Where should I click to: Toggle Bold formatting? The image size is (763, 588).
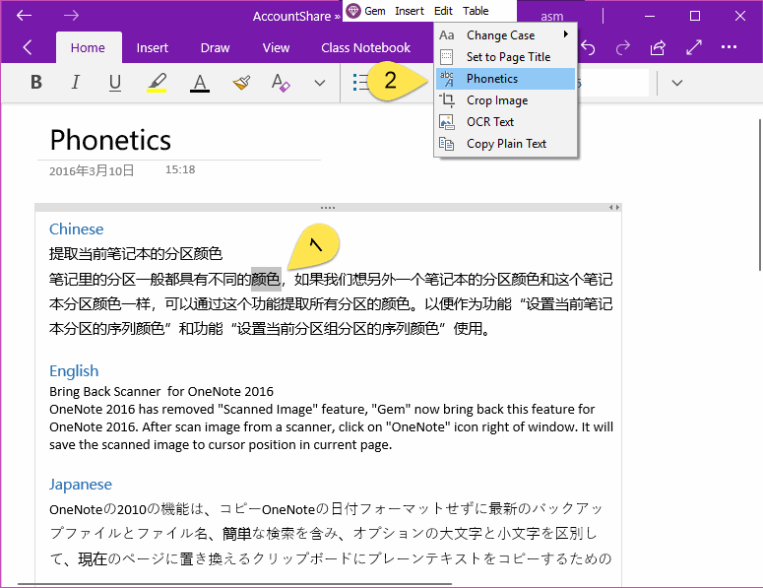point(36,83)
